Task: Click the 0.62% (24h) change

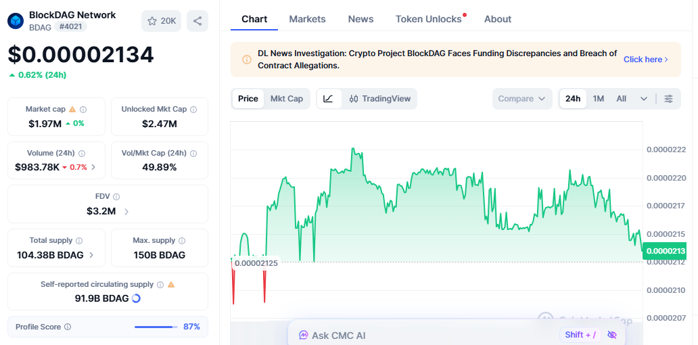Action: pyautogui.click(x=38, y=75)
